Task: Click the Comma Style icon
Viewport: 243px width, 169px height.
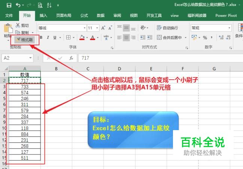Action: coord(212,38)
